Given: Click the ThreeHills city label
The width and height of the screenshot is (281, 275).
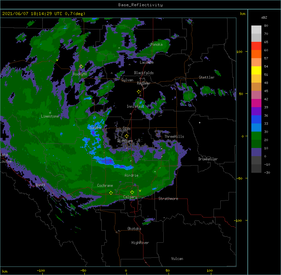Looking at the screenshot, I should 174,137.
